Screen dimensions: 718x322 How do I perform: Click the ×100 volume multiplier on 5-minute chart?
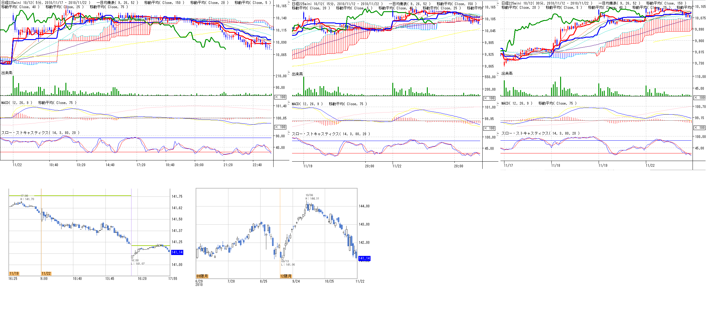tap(280, 97)
